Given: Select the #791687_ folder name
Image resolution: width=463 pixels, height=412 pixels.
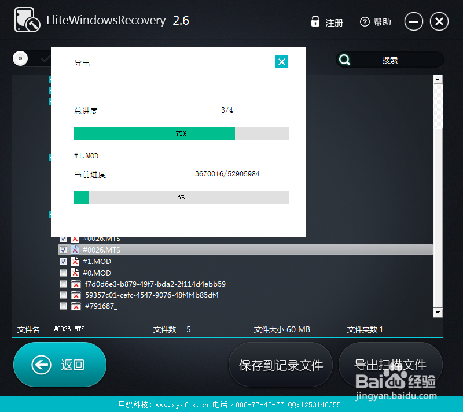Looking at the screenshot, I should pyautogui.click(x=101, y=306).
